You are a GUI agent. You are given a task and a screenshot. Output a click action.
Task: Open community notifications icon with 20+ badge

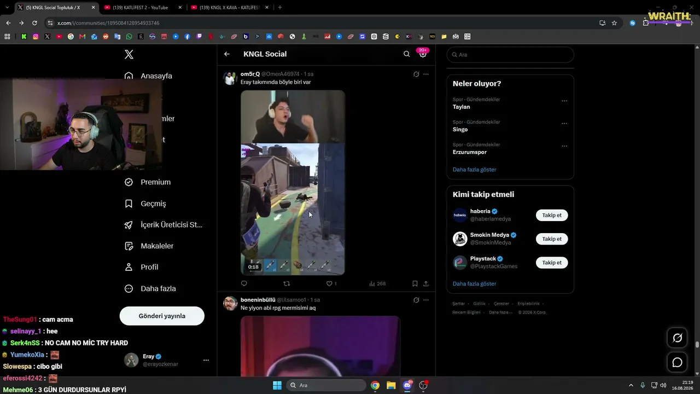click(x=423, y=54)
